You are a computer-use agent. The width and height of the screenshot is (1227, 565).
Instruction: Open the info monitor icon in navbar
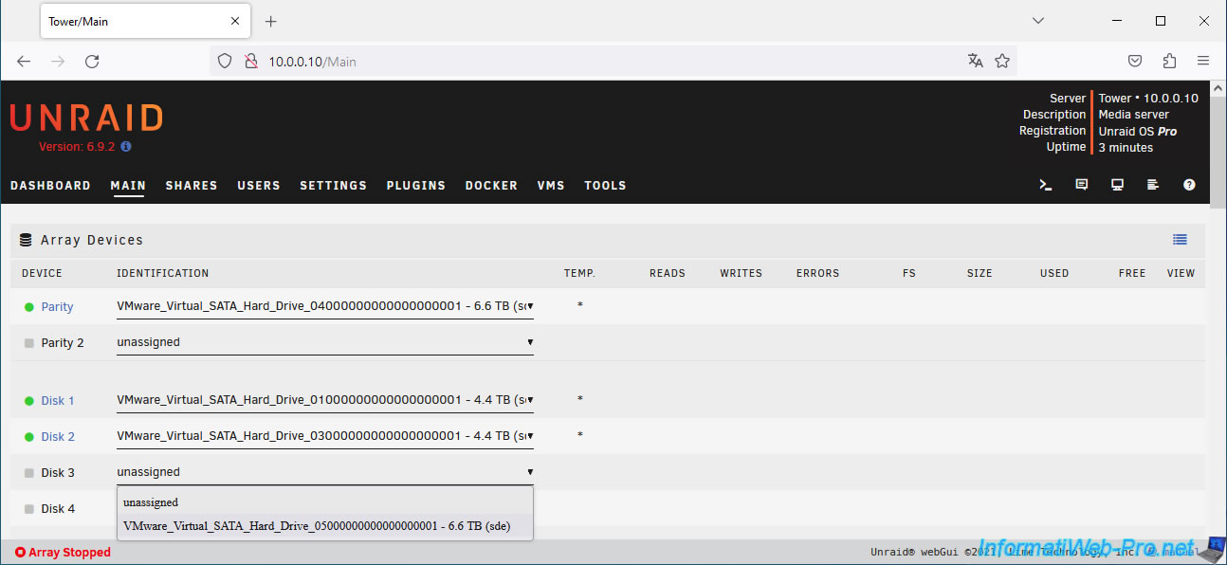[x=1118, y=185]
